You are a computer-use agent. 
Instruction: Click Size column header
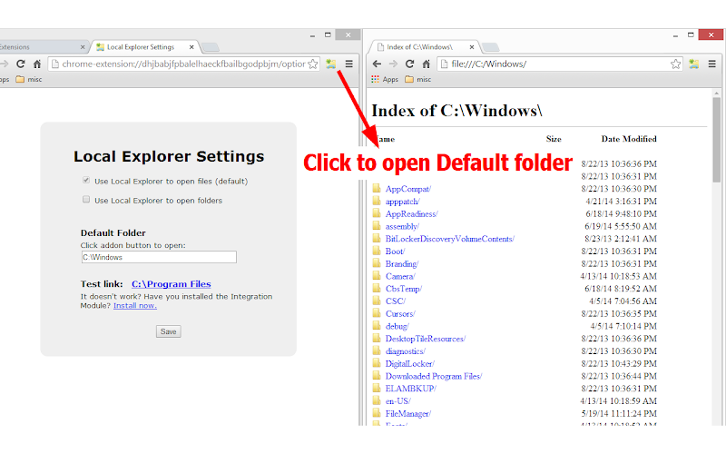pyautogui.click(x=554, y=139)
